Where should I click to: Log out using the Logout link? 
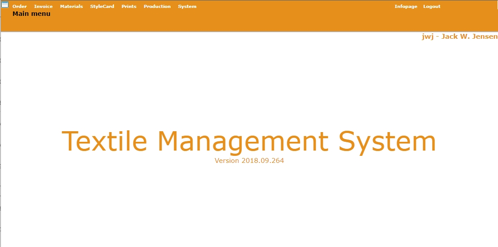(x=432, y=7)
